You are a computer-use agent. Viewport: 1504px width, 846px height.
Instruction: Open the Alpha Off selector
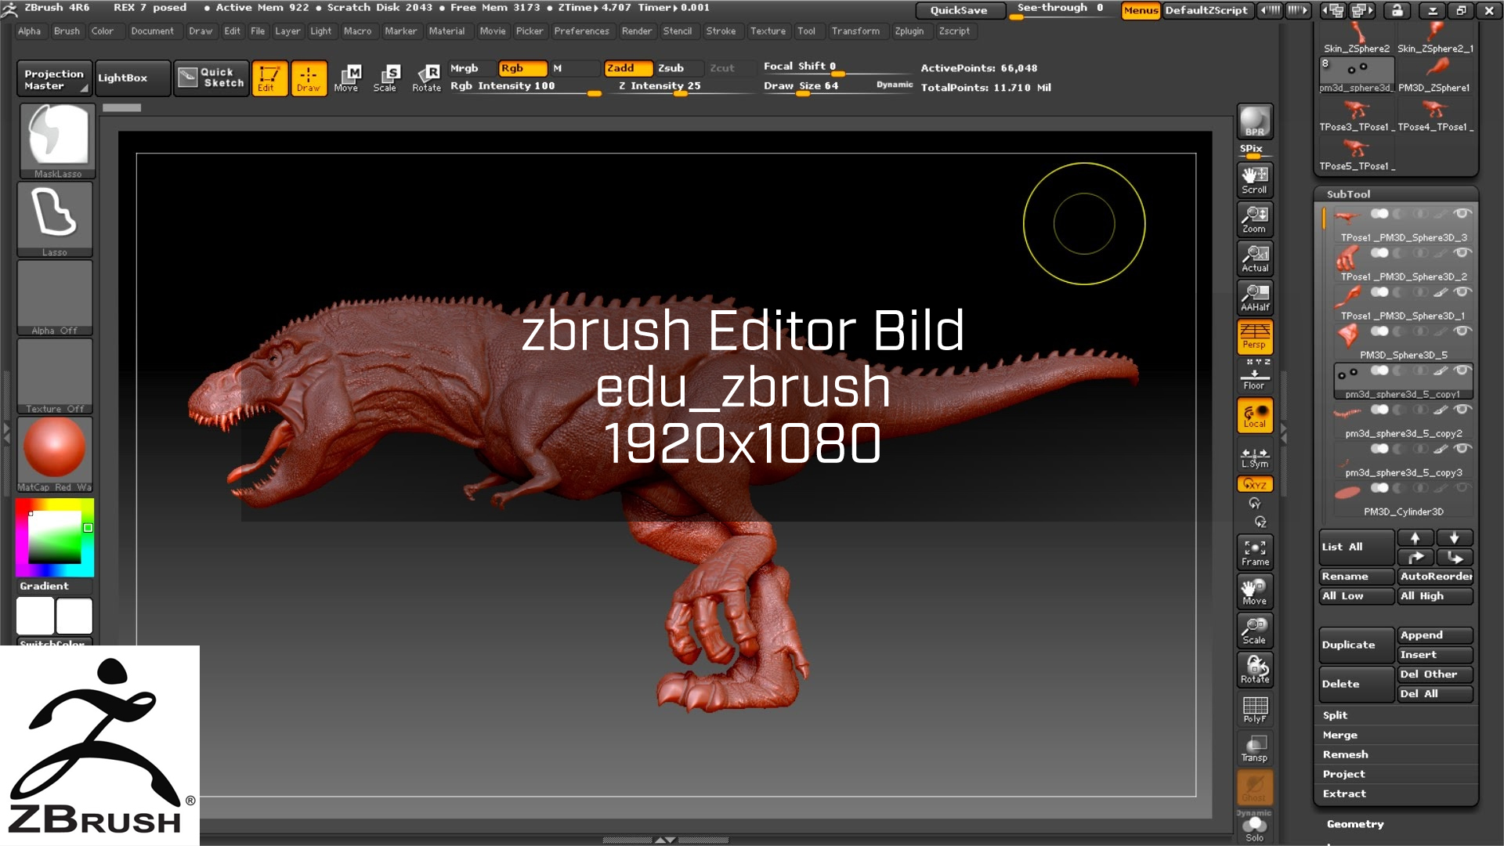(x=55, y=298)
